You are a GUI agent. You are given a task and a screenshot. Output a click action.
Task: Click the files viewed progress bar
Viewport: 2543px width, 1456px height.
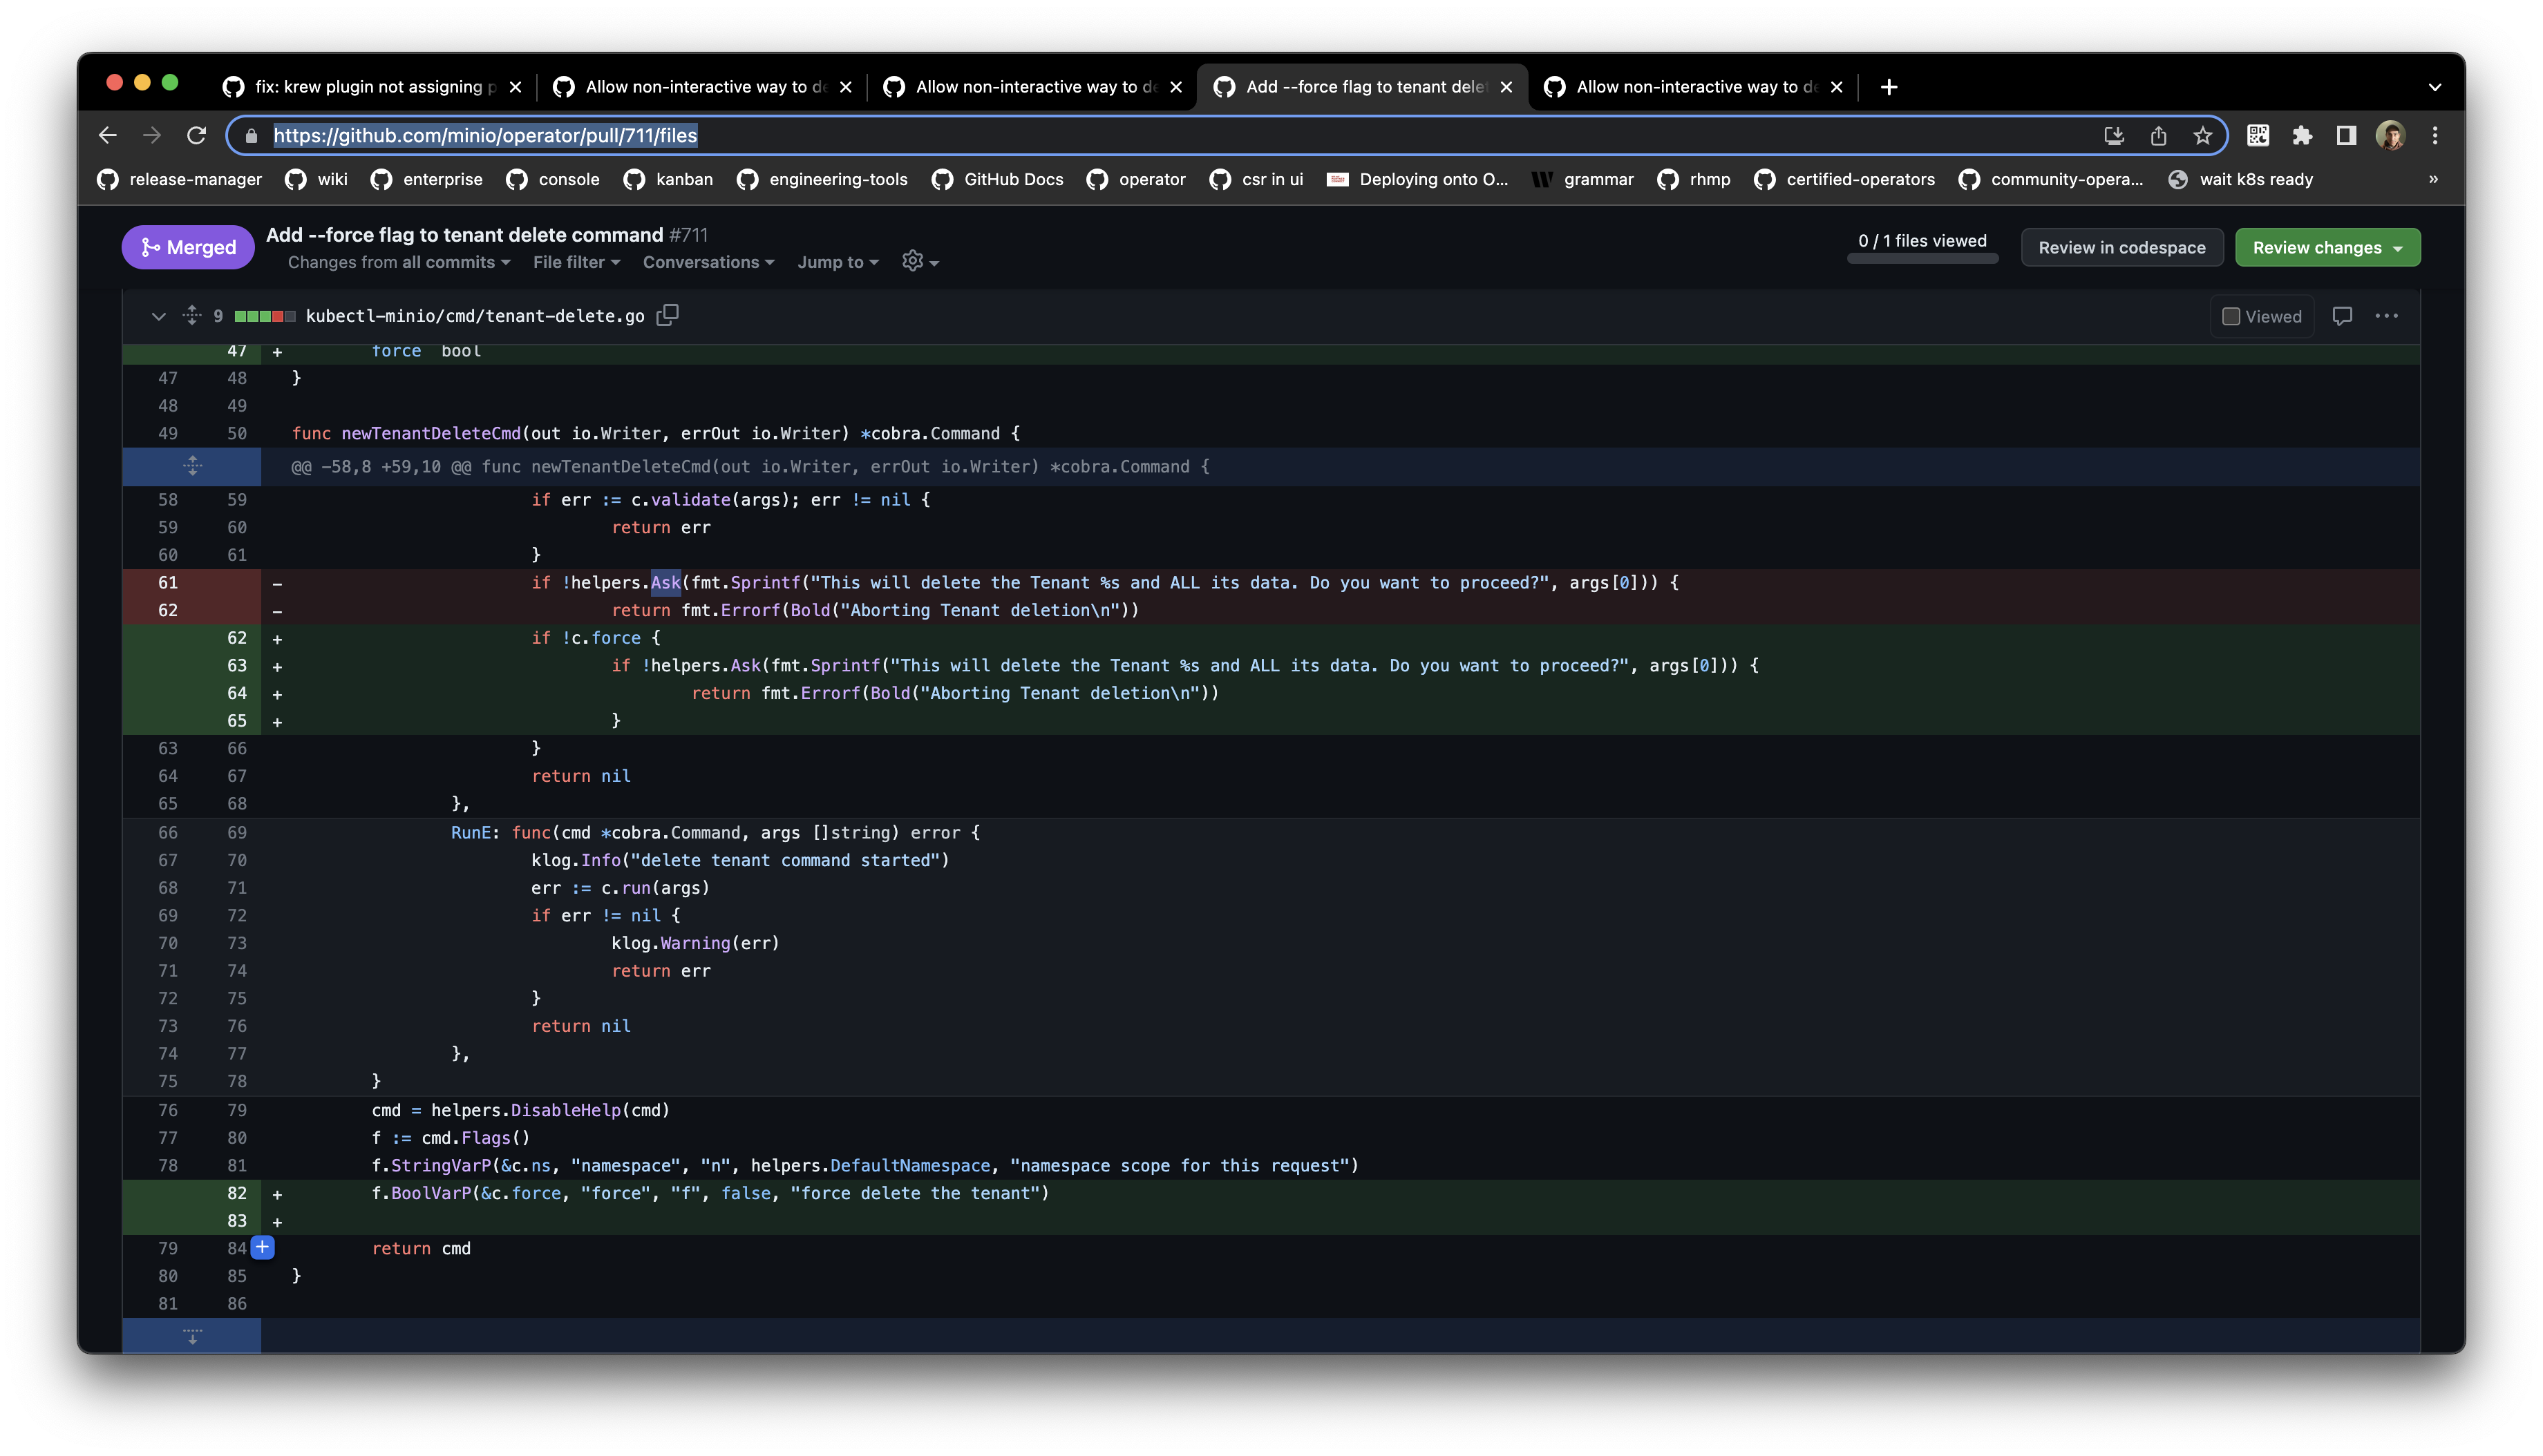click(1922, 258)
